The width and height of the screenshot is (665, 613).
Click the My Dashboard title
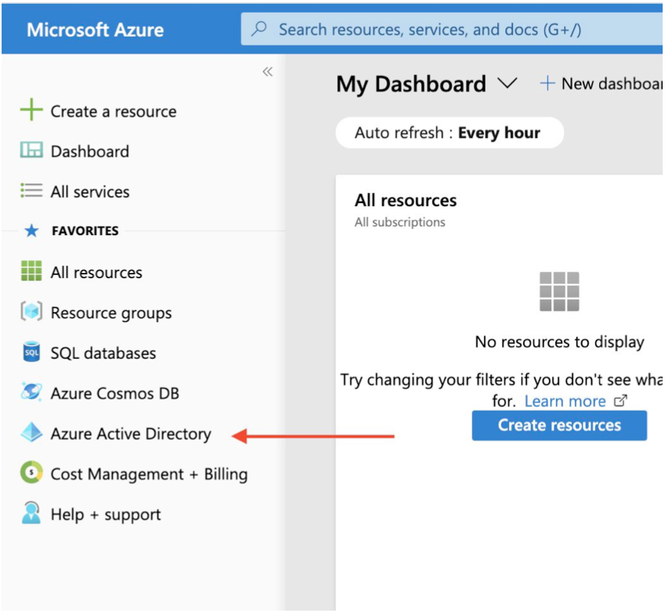click(x=411, y=84)
